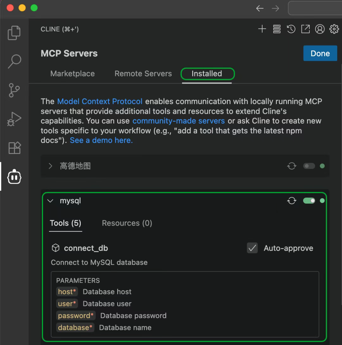342x345 pixels.
Task: Enable the 高德地图 server toggle
Action: coord(309,166)
